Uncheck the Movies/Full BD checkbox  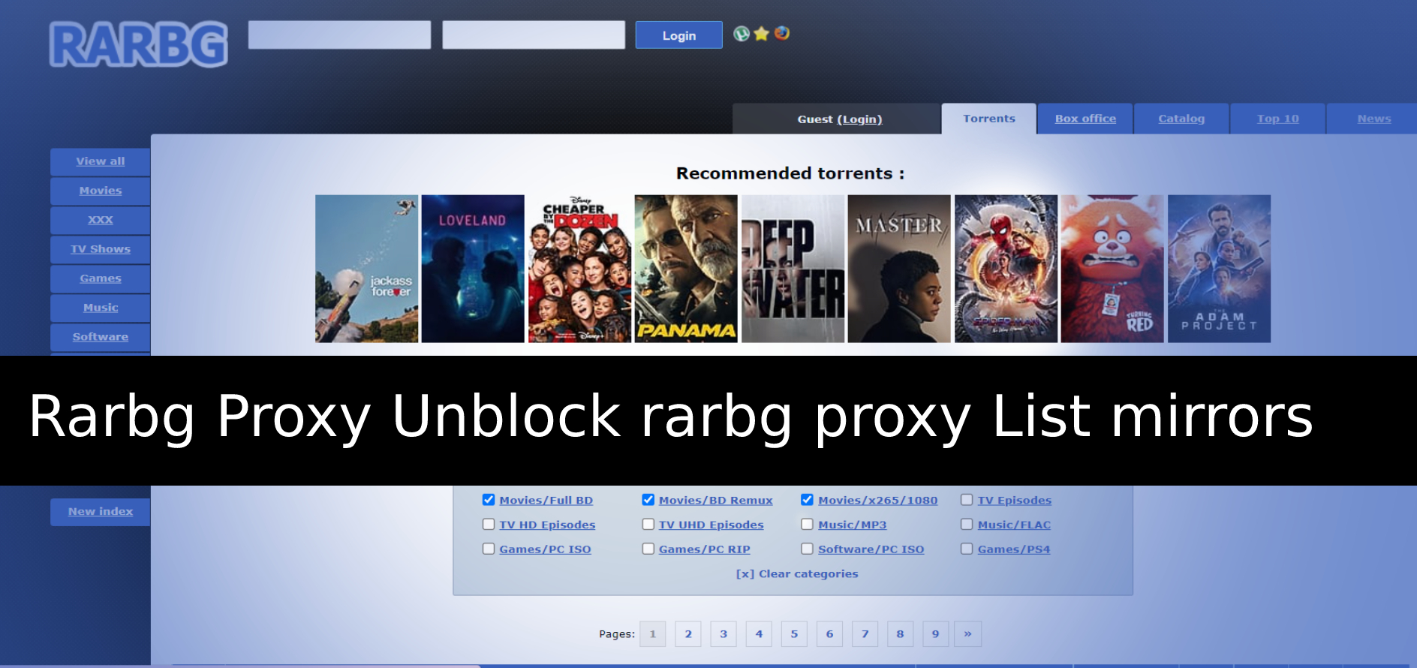(489, 500)
